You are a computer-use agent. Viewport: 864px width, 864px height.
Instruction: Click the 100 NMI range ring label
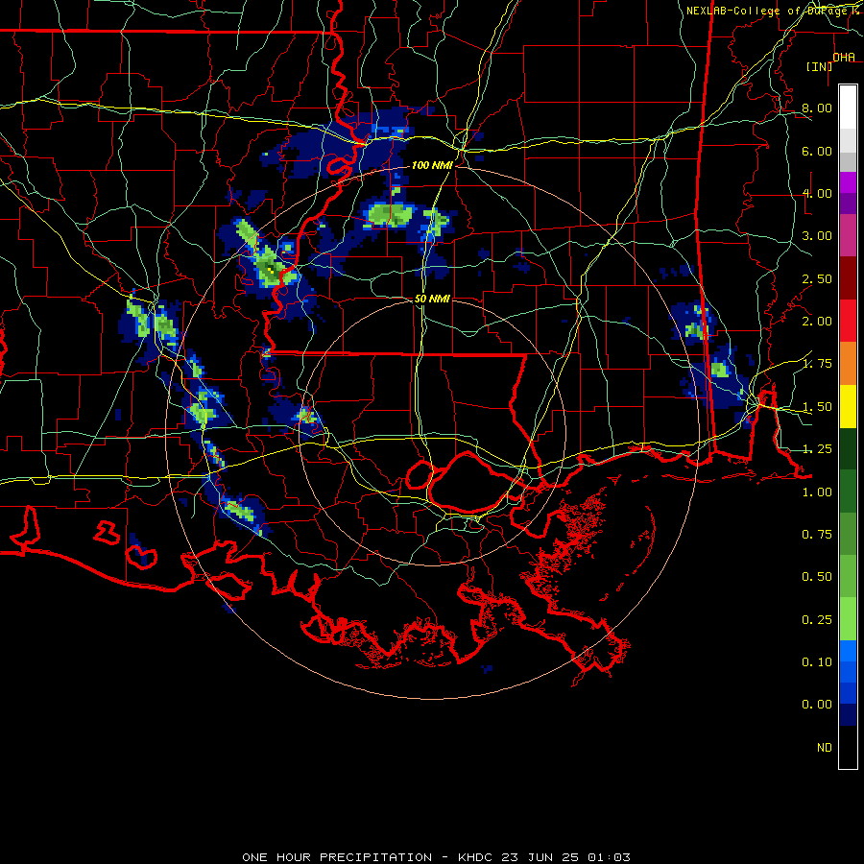[432, 165]
